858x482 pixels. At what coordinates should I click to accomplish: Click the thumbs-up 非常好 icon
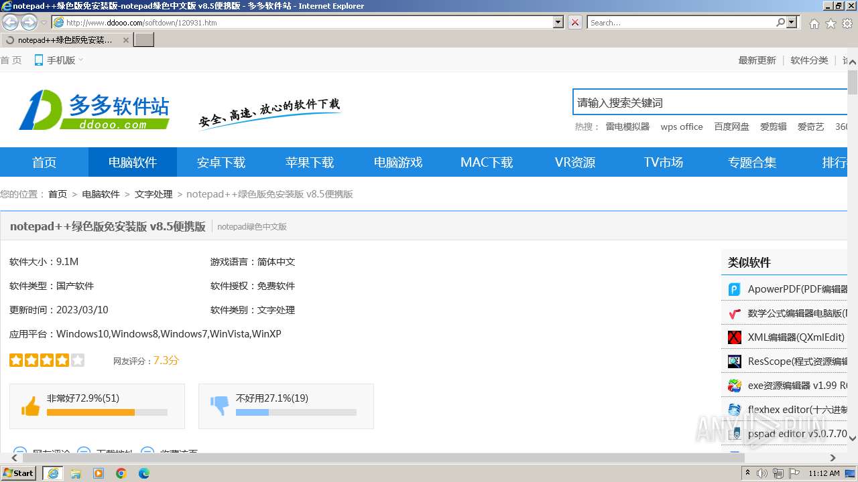click(x=31, y=406)
